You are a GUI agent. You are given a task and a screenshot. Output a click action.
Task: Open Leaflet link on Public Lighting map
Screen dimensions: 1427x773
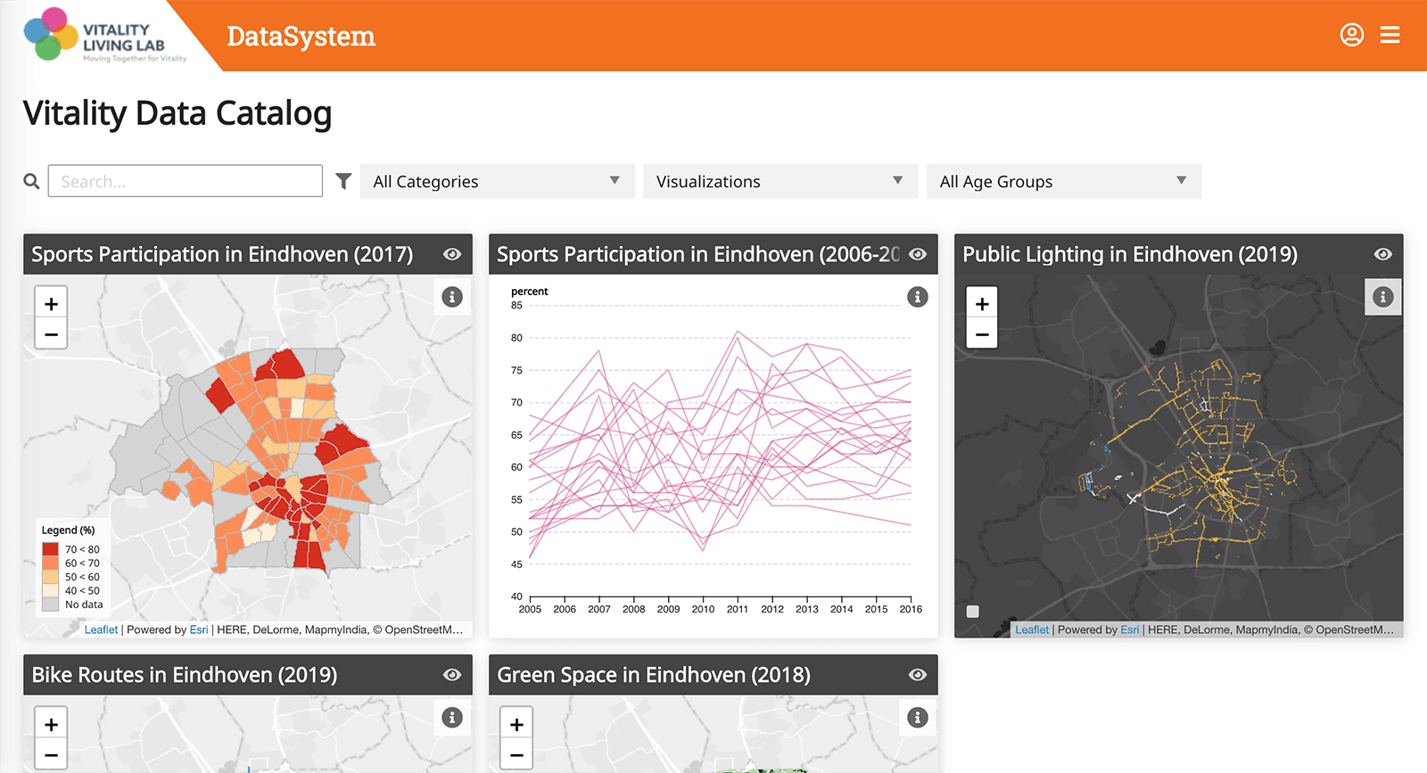(x=1032, y=629)
